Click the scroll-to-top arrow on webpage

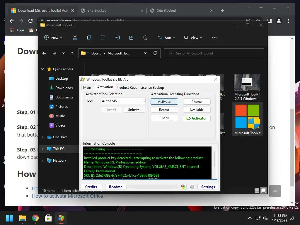point(275,191)
